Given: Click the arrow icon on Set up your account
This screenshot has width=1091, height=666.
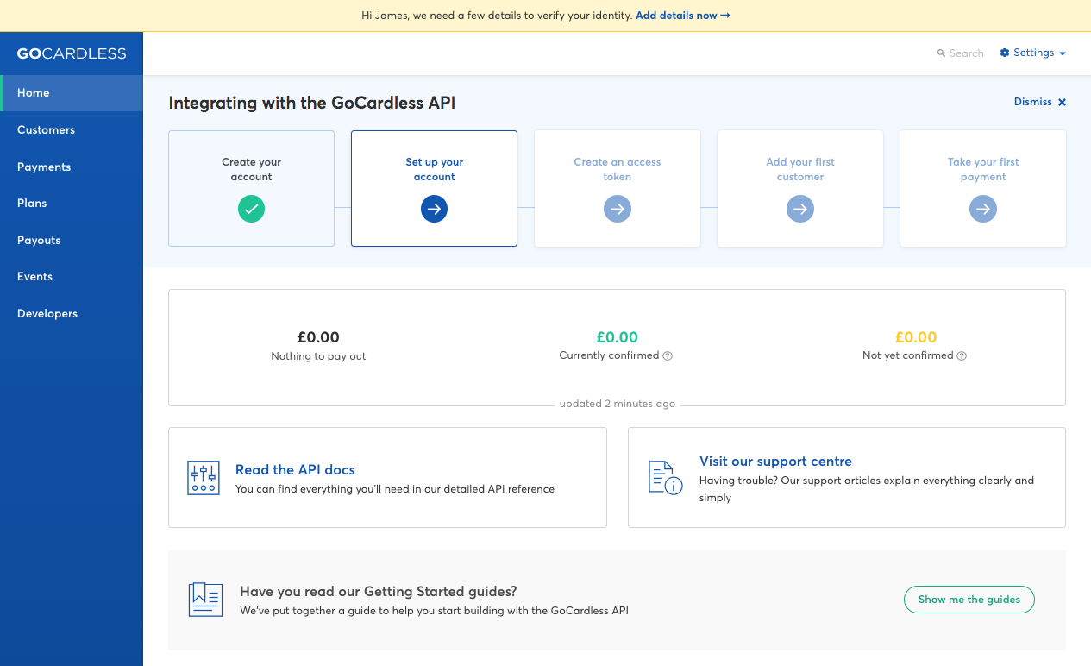Looking at the screenshot, I should 434,209.
